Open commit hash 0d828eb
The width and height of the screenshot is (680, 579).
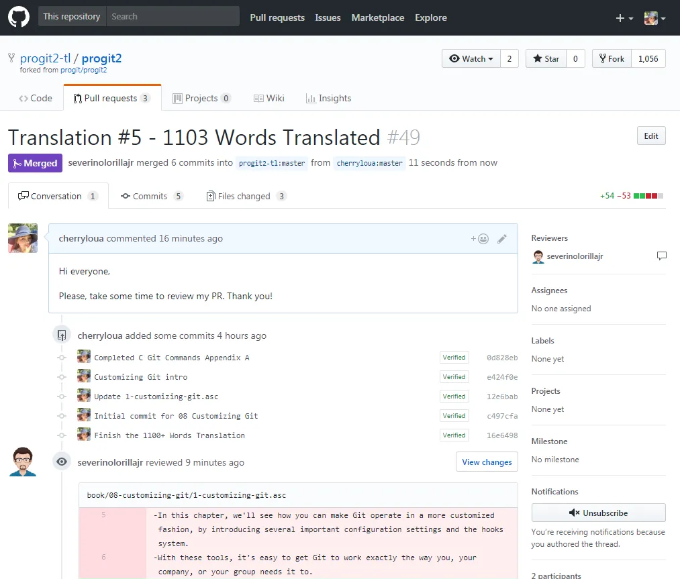point(502,358)
